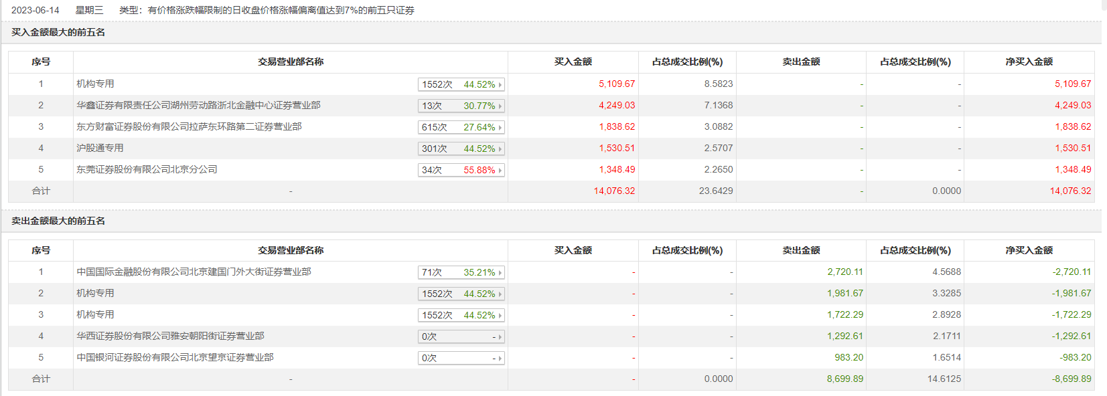Open the 沪股通专用 seat link
This screenshot has width=1107, height=396.
pyautogui.click(x=100, y=148)
